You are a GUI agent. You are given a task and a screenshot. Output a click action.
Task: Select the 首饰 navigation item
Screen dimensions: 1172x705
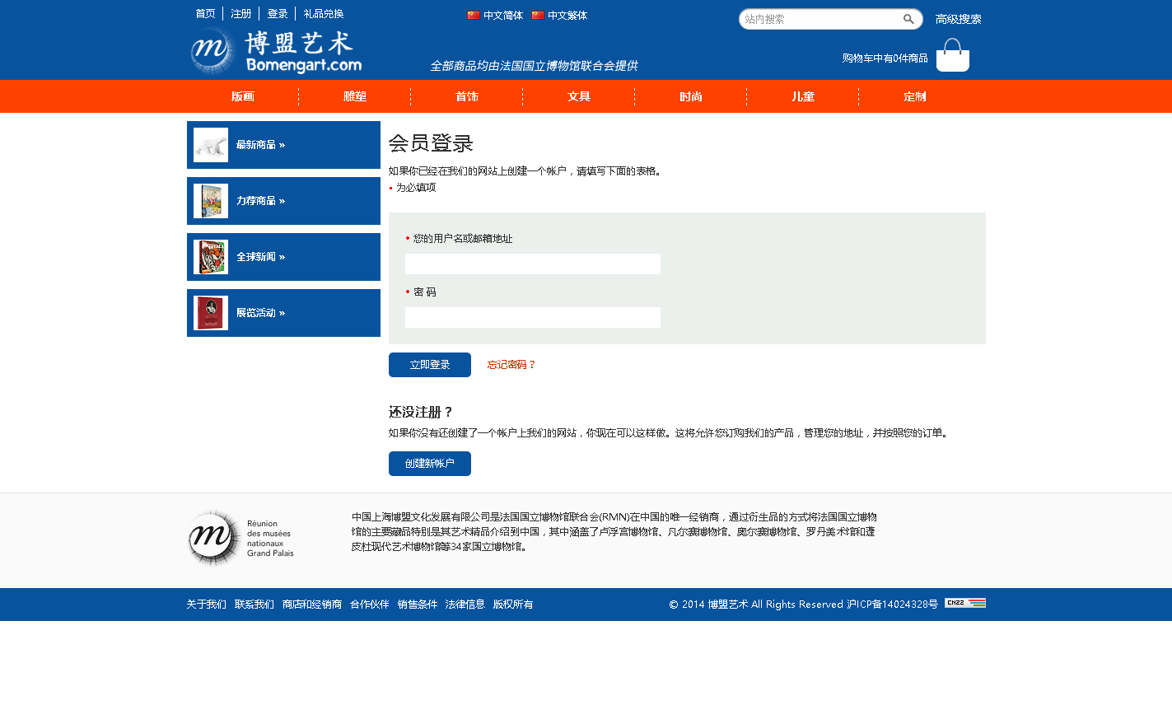(x=466, y=97)
